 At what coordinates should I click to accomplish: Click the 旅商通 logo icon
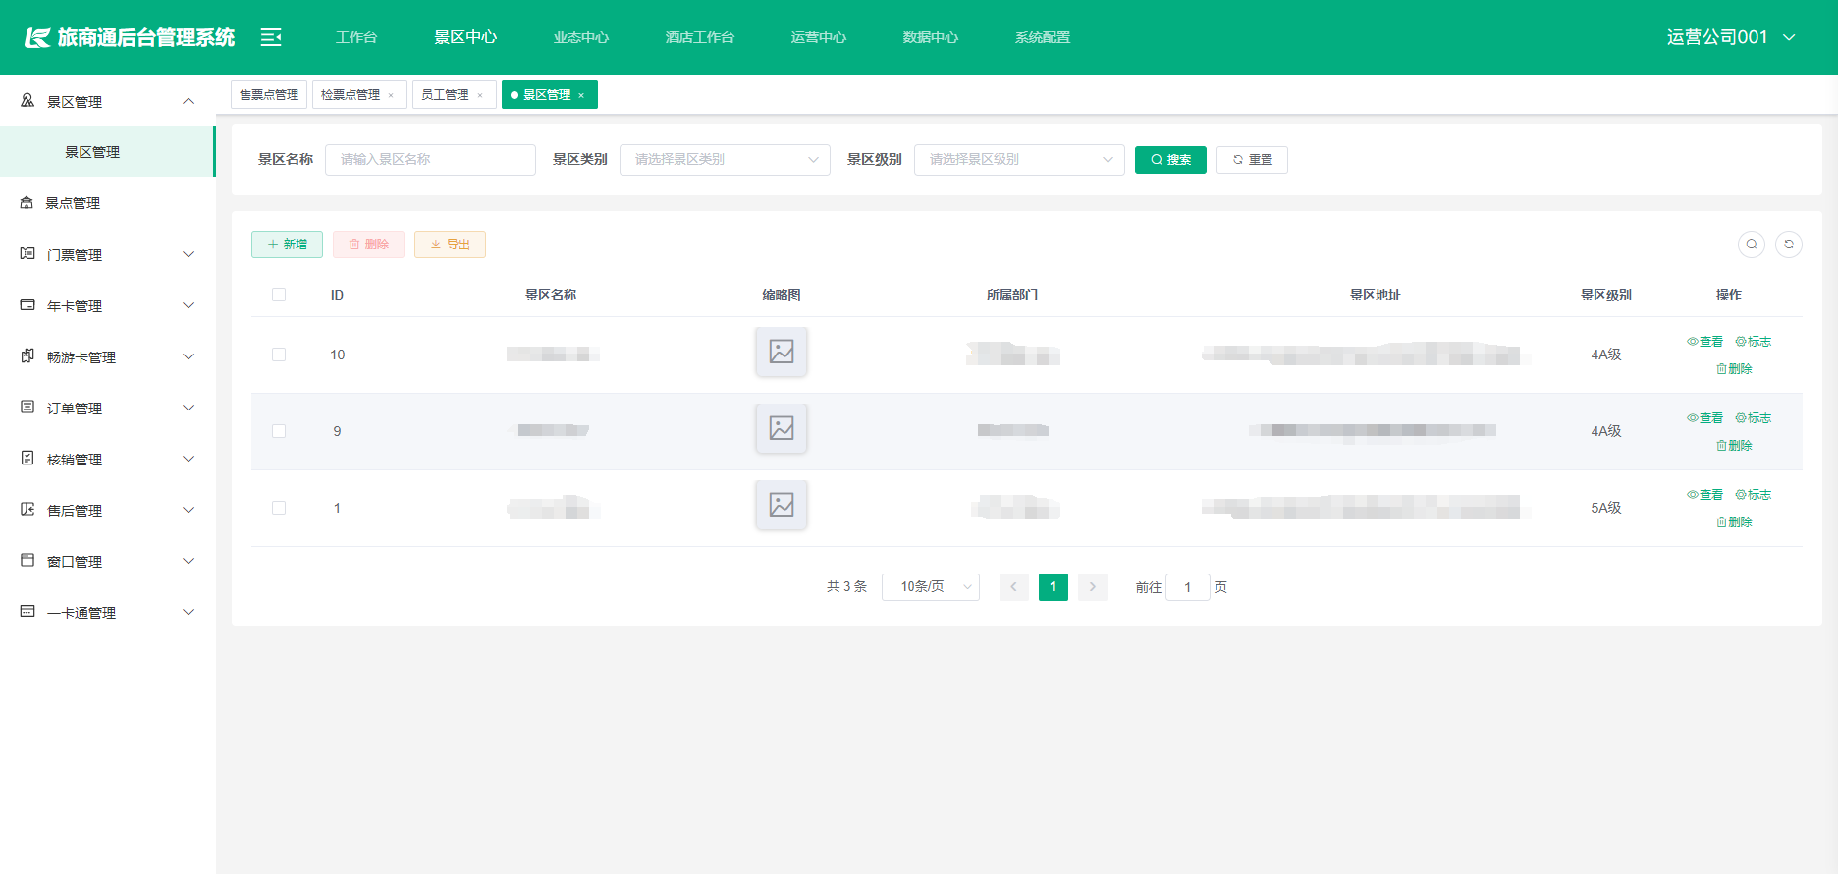pyautogui.click(x=37, y=37)
